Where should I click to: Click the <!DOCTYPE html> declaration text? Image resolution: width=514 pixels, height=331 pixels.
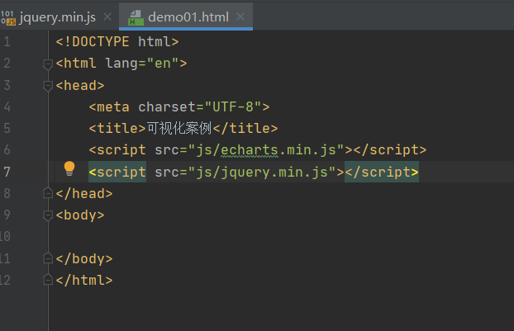[x=117, y=42]
